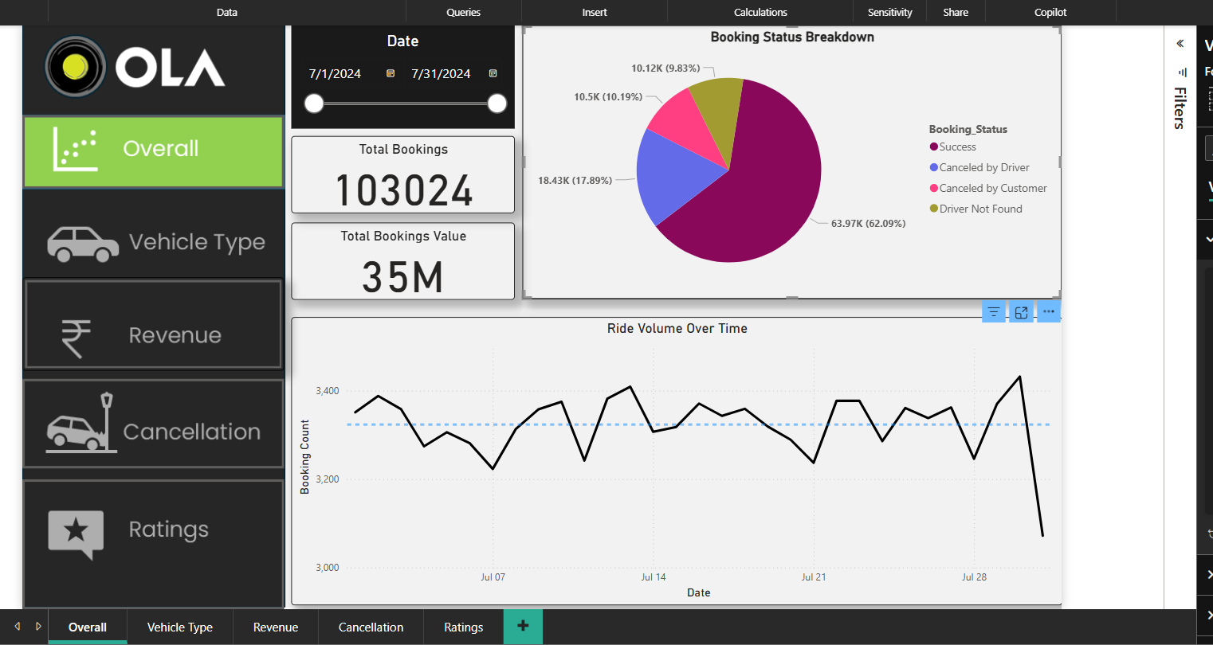This screenshot has width=1213, height=645.
Task: Toggle Success in Booking_Status legend
Action: [957, 147]
